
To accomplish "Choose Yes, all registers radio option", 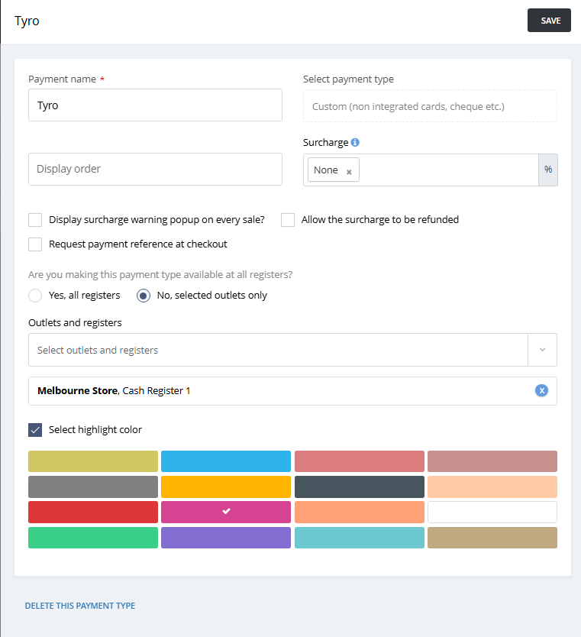I will pos(35,296).
